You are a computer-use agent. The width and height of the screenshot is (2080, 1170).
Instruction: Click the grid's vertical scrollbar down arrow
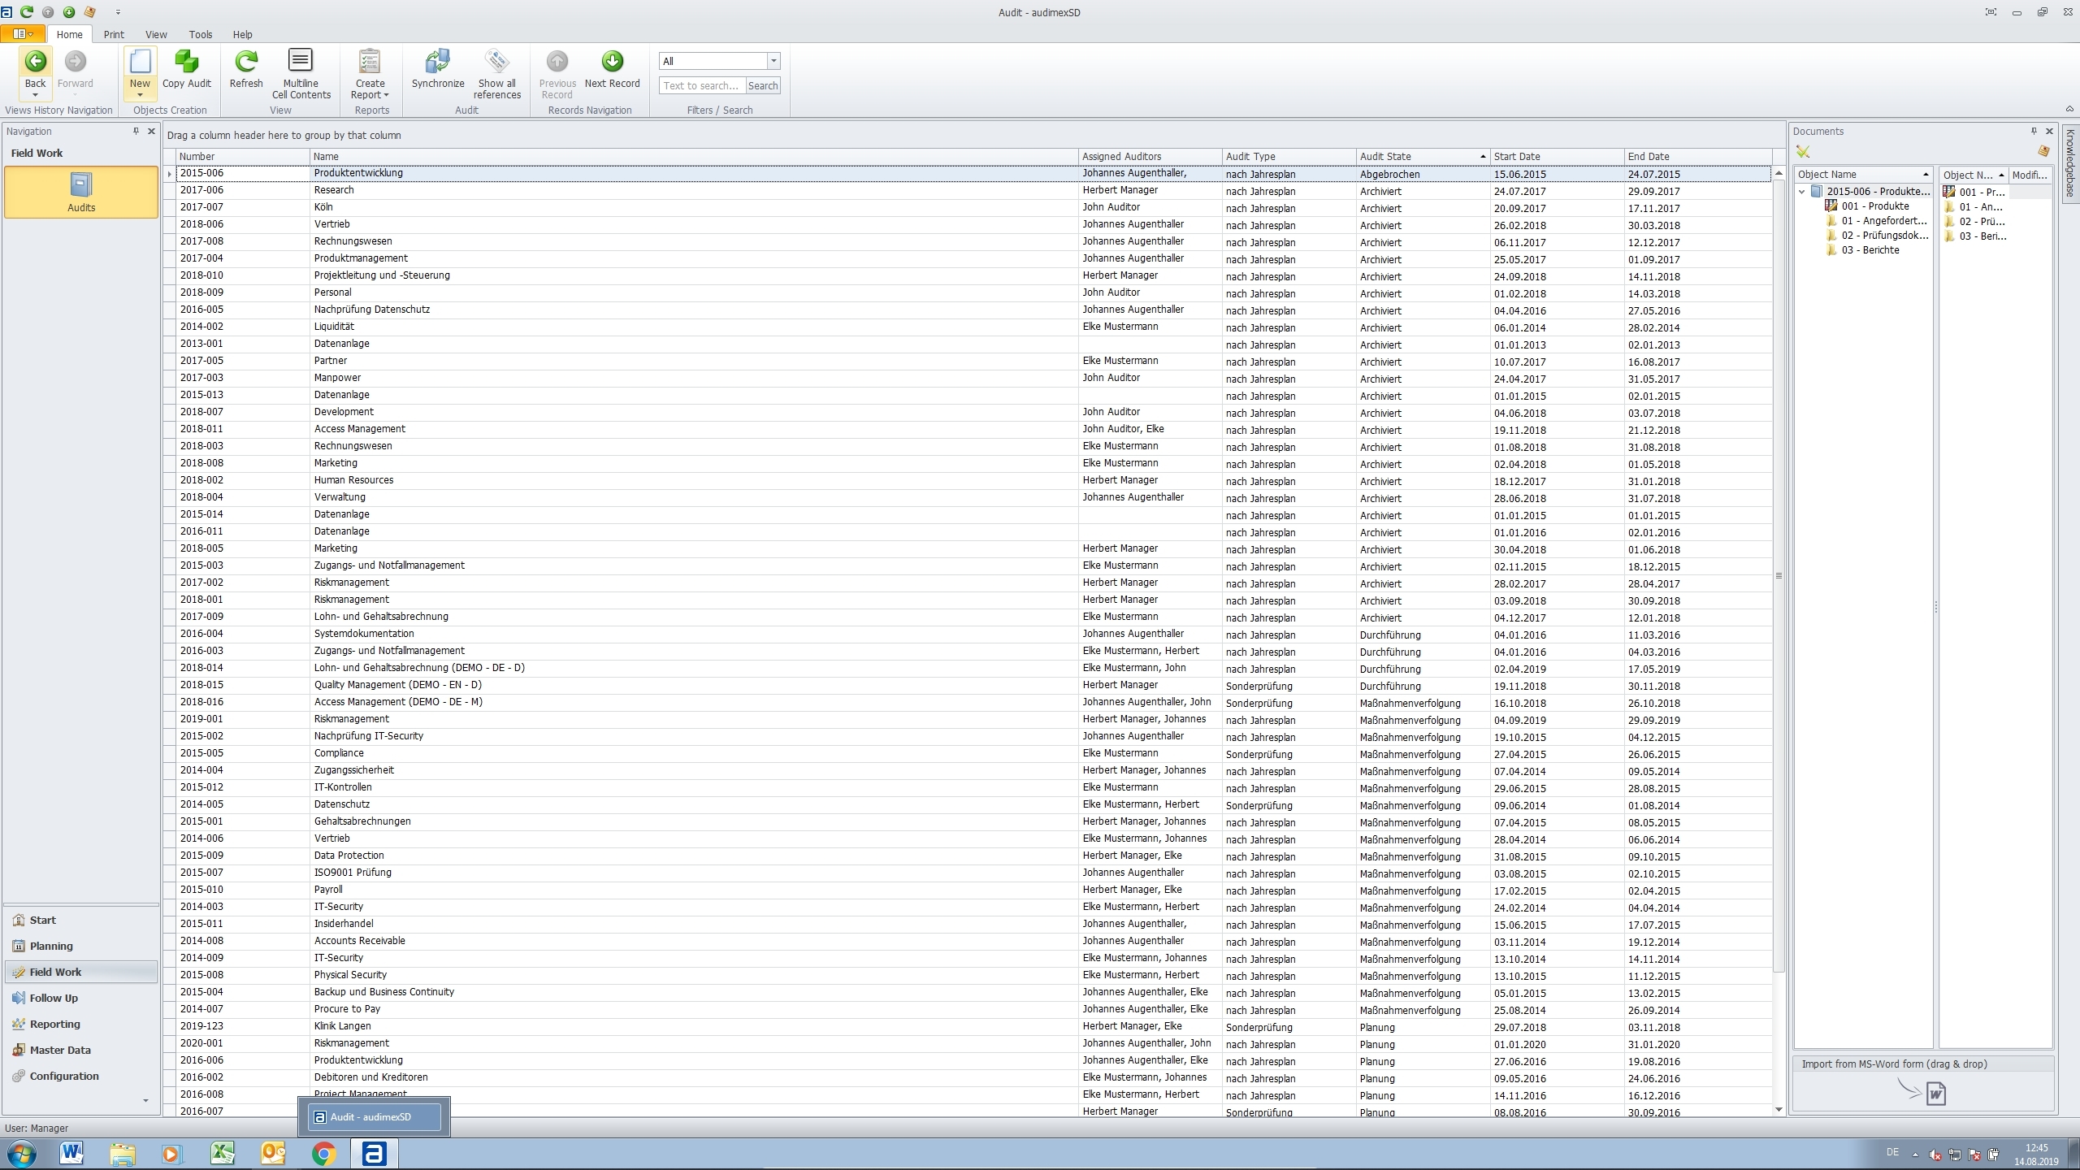1779,1109
